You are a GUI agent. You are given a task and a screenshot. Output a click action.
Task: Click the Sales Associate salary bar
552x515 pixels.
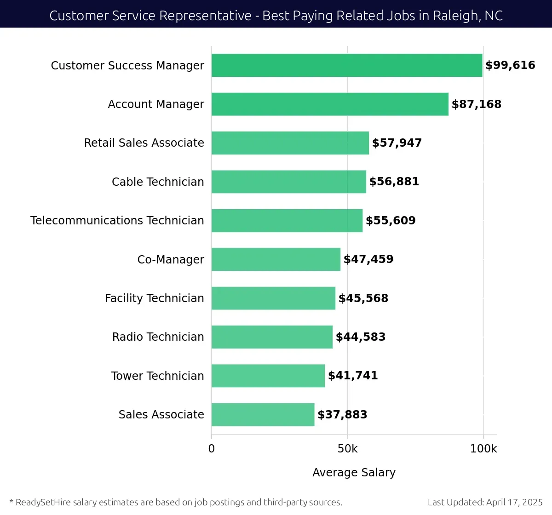pos(263,415)
